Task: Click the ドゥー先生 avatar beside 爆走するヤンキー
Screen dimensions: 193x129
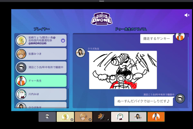Action: tap(180, 36)
